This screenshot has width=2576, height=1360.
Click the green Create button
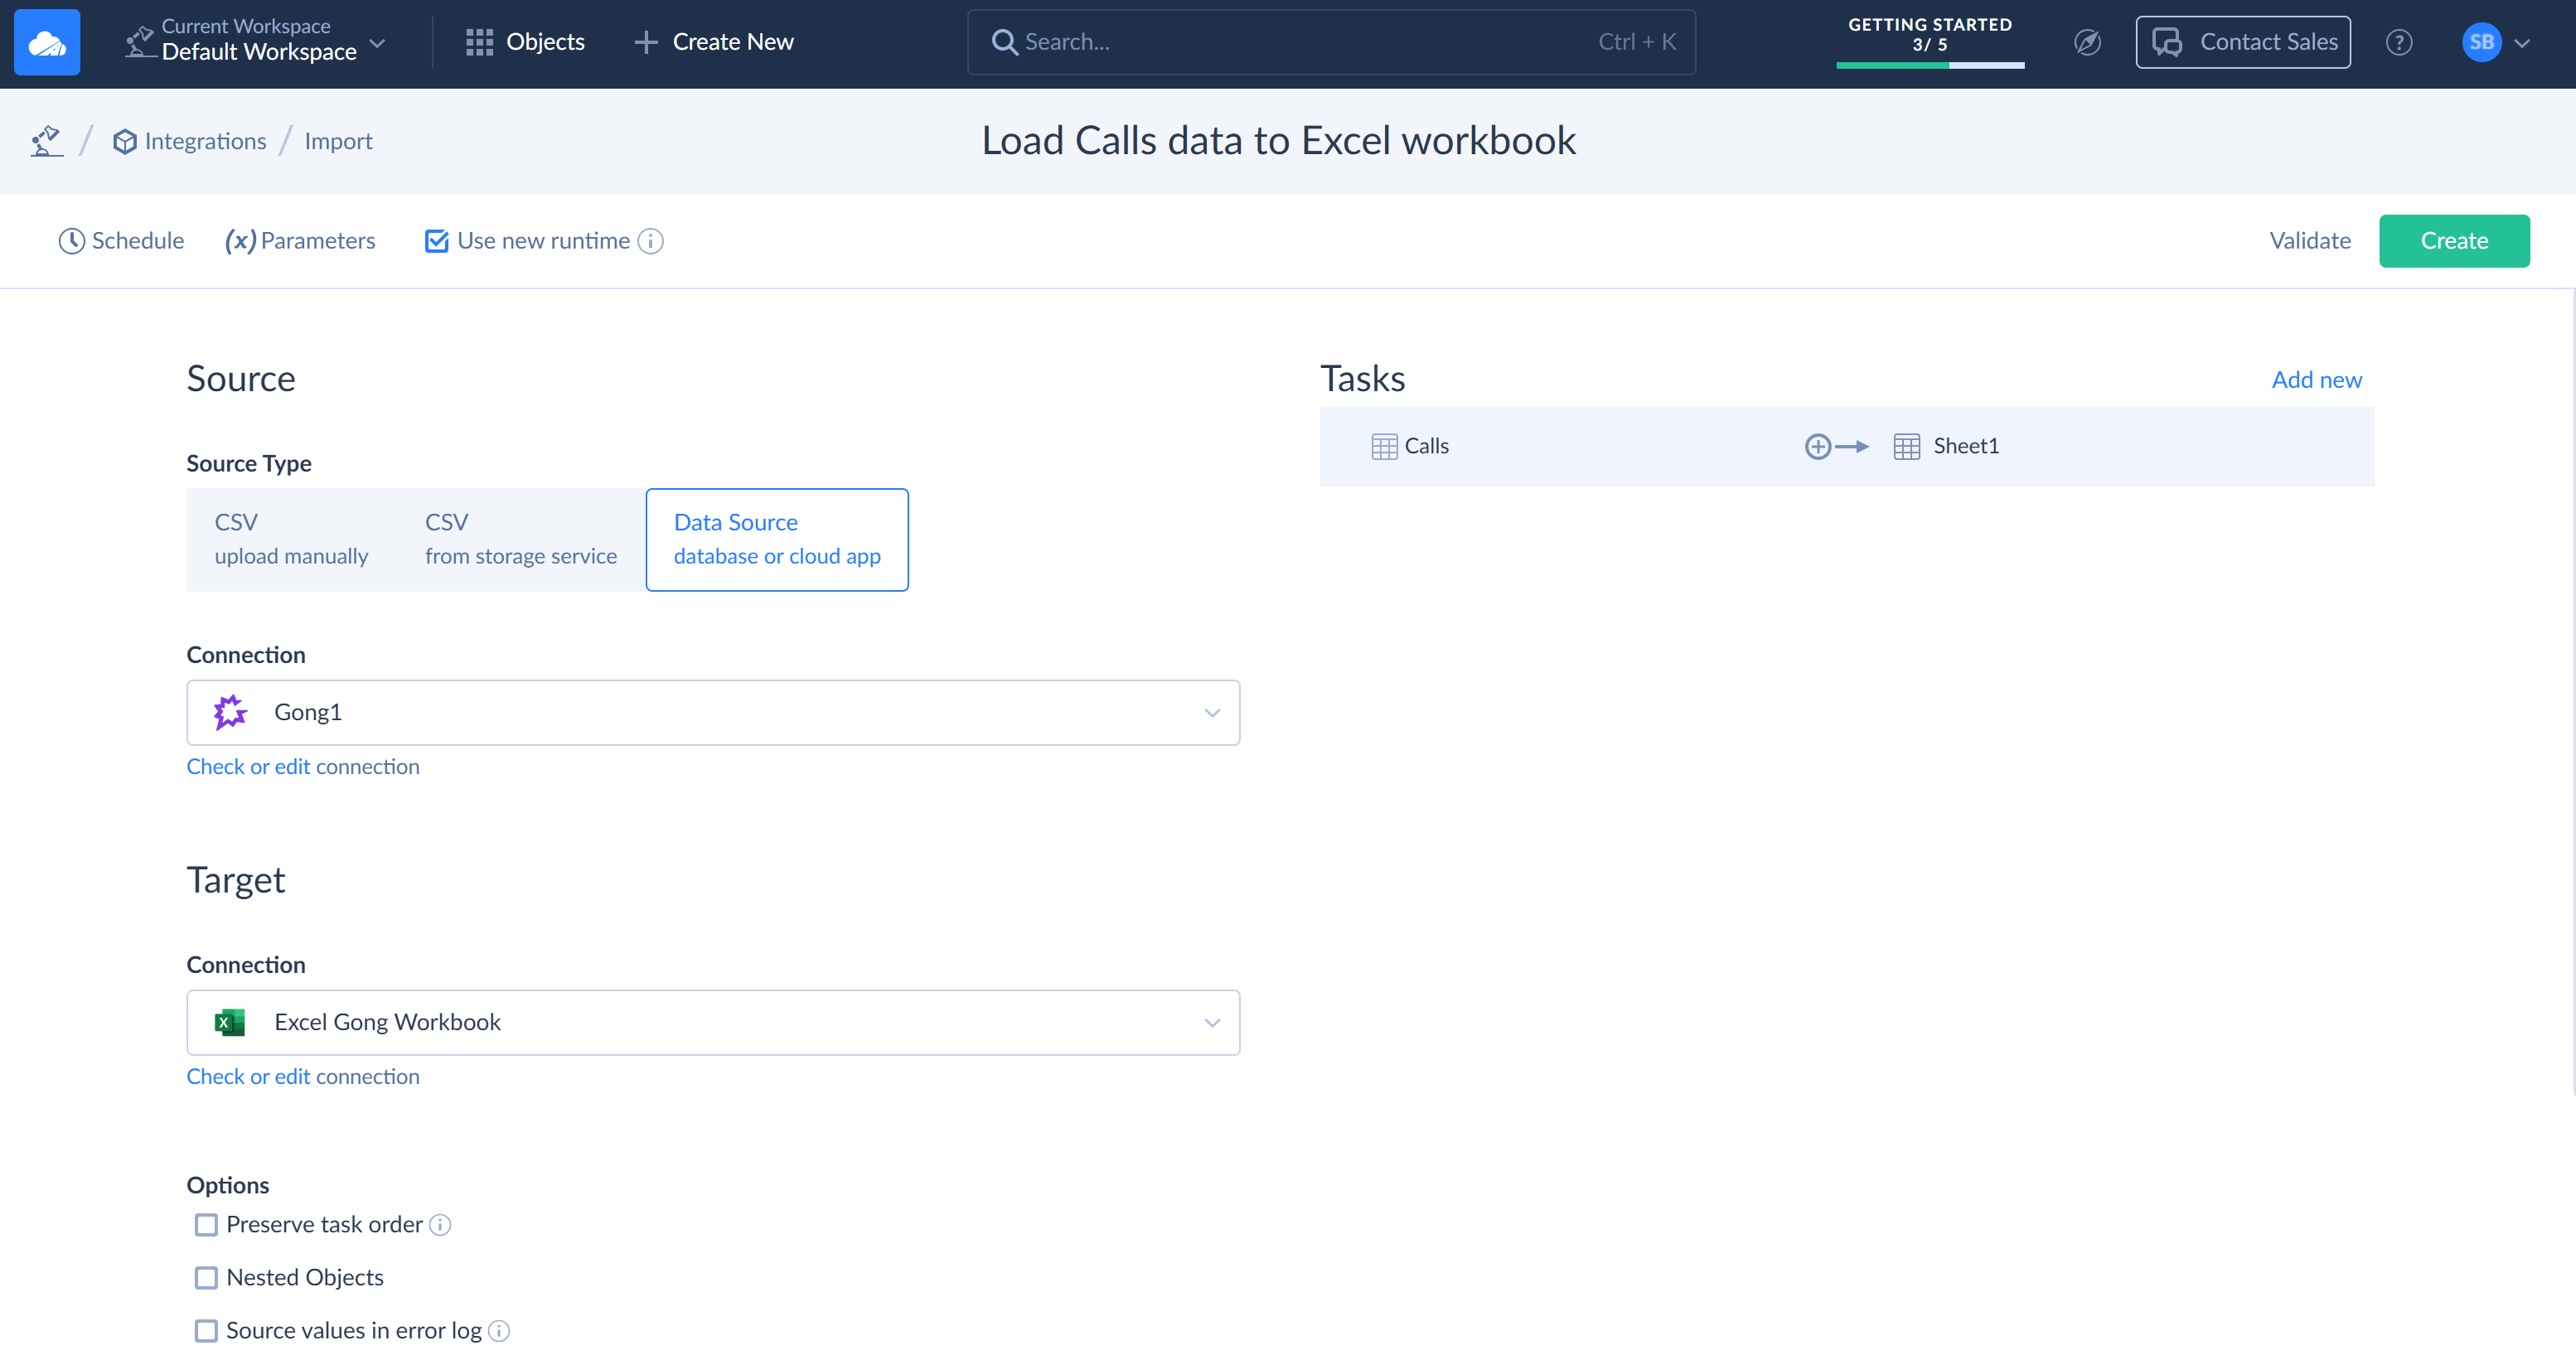click(2453, 241)
